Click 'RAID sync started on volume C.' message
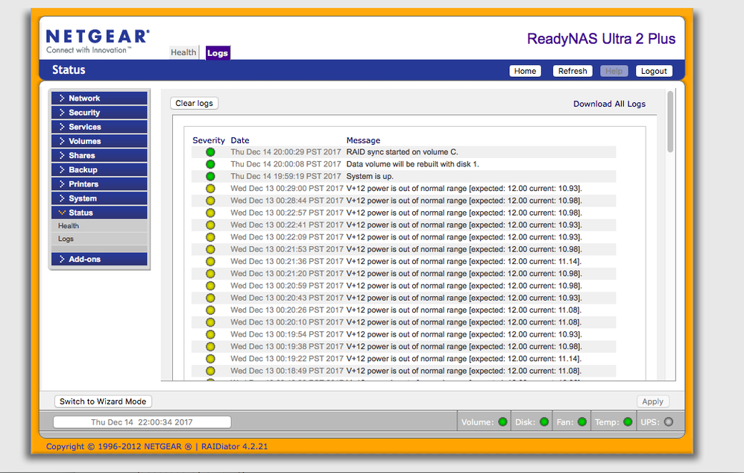This screenshot has height=473, width=744. tap(403, 152)
